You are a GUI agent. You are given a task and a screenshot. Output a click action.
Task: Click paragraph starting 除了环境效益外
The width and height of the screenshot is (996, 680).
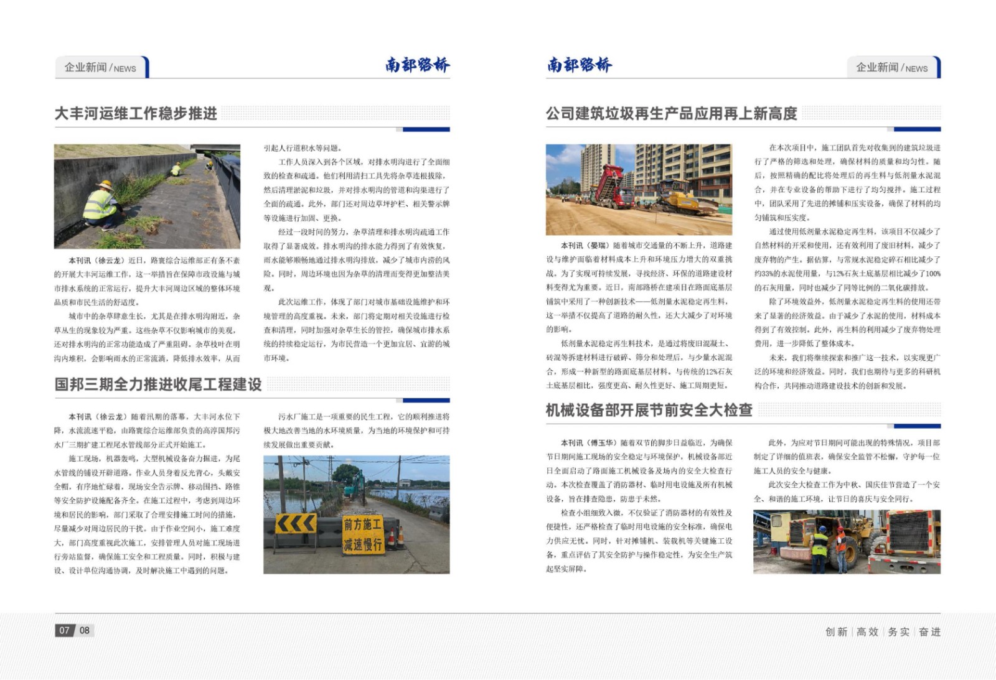(847, 322)
